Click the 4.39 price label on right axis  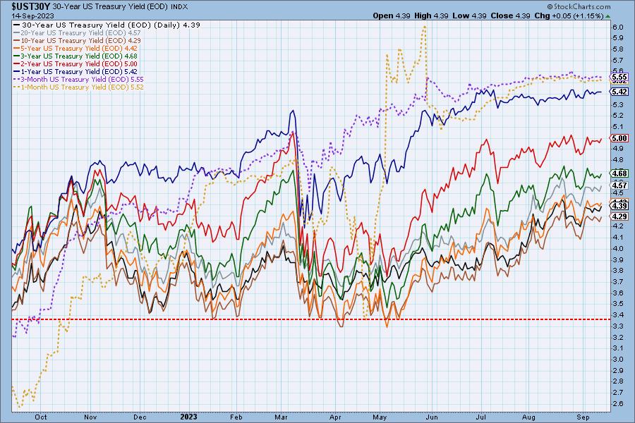(x=619, y=206)
